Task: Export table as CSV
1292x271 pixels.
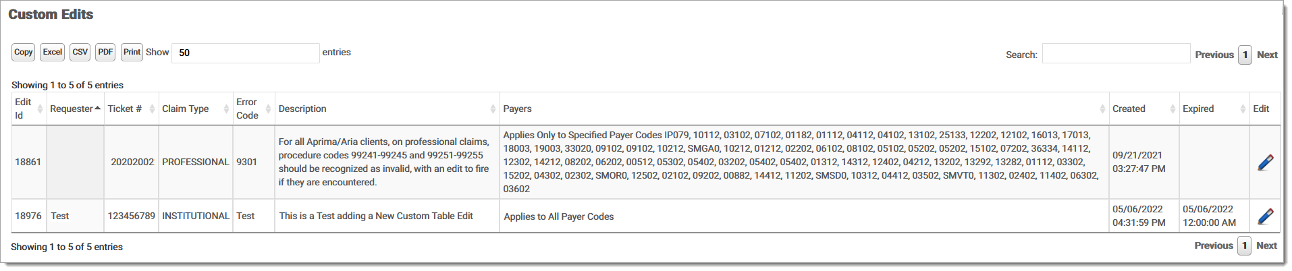Action: click(80, 53)
